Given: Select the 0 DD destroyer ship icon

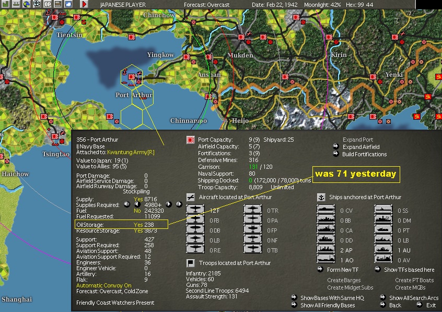Looking at the screenshot, I should (326, 240).
